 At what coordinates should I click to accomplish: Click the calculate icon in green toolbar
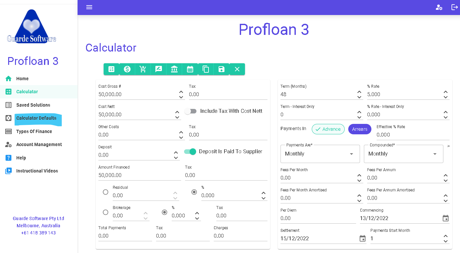coord(111,69)
